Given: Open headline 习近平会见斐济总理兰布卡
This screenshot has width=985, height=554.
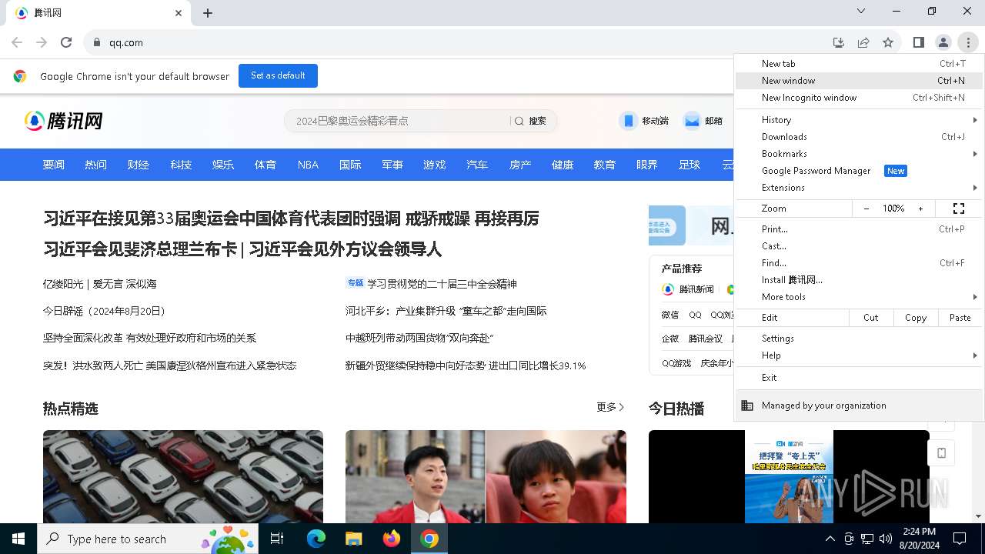Looking at the screenshot, I should coord(140,249).
